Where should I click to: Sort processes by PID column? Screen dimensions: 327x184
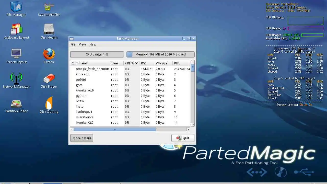pos(181,63)
